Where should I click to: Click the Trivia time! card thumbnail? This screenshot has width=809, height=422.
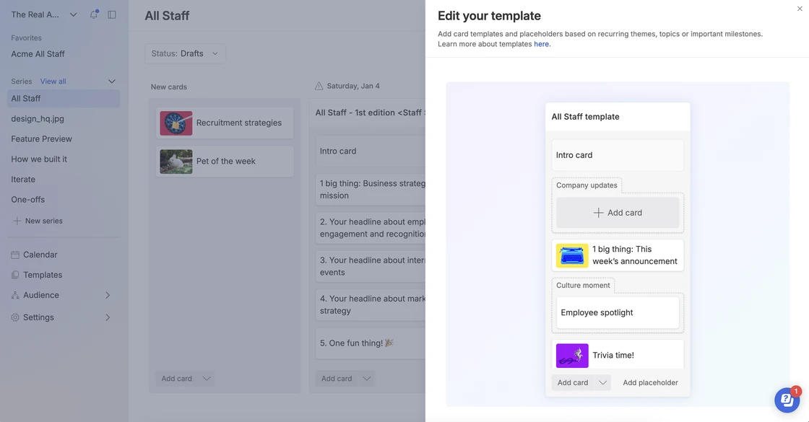click(x=571, y=356)
